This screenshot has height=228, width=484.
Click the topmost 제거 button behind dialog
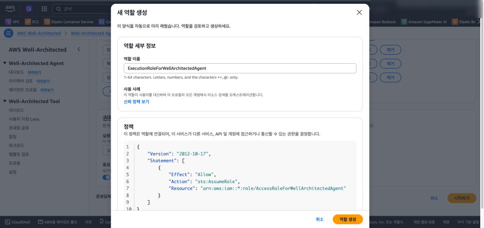tap(390, 50)
